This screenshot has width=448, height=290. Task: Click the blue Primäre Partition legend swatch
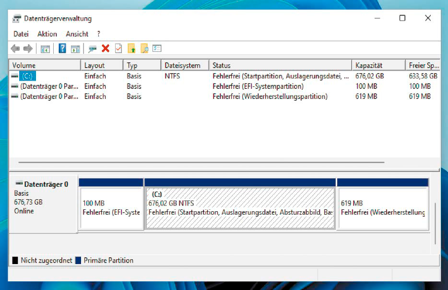point(78,260)
